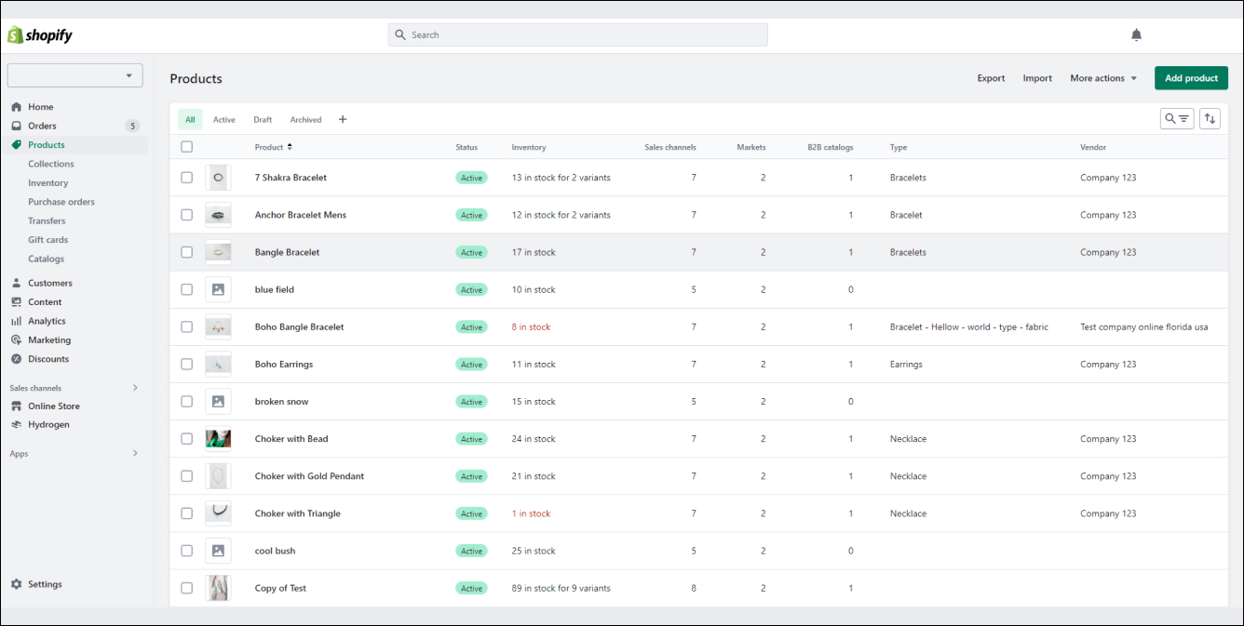Check the Boho Bangle Bracelet checkbox
The image size is (1244, 626).
pyautogui.click(x=187, y=327)
